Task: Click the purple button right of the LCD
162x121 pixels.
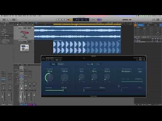Action: [99, 20]
